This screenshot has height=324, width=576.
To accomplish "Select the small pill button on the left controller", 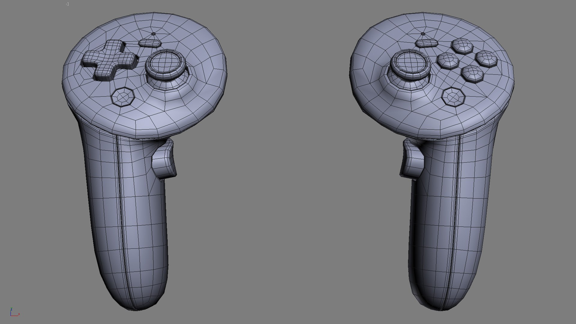I will point(150,43).
